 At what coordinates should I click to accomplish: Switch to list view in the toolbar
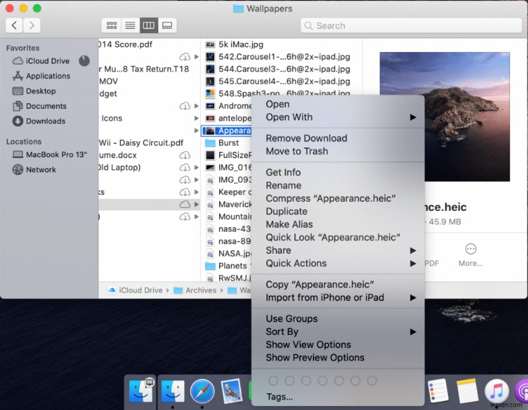[x=129, y=25]
